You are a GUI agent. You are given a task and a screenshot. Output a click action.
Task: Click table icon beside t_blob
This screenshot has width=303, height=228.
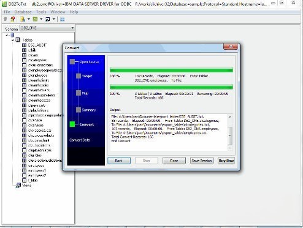[x=24, y=180]
